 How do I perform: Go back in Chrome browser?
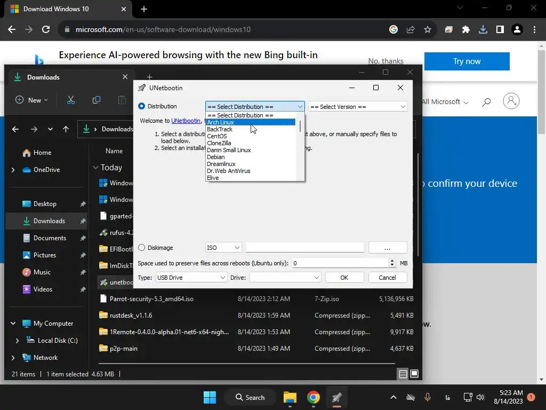[12, 29]
